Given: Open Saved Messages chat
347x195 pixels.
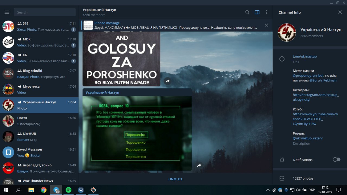Looking at the screenshot, I should click(x=39, y=152).
